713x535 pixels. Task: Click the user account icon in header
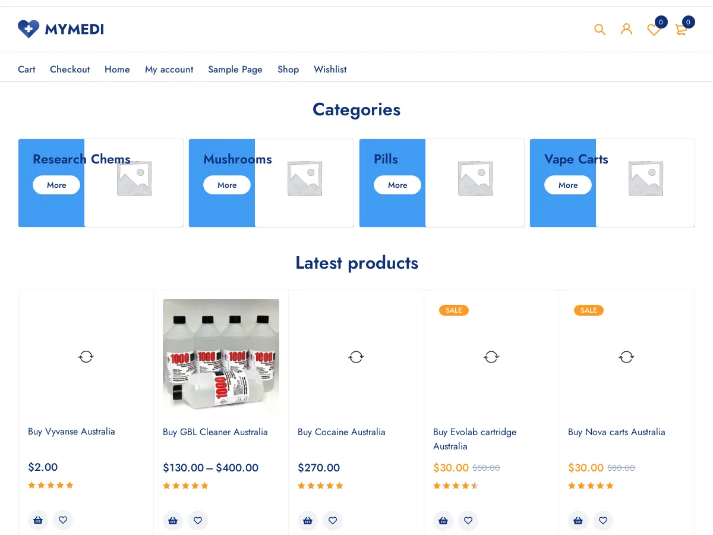point(626,29)
